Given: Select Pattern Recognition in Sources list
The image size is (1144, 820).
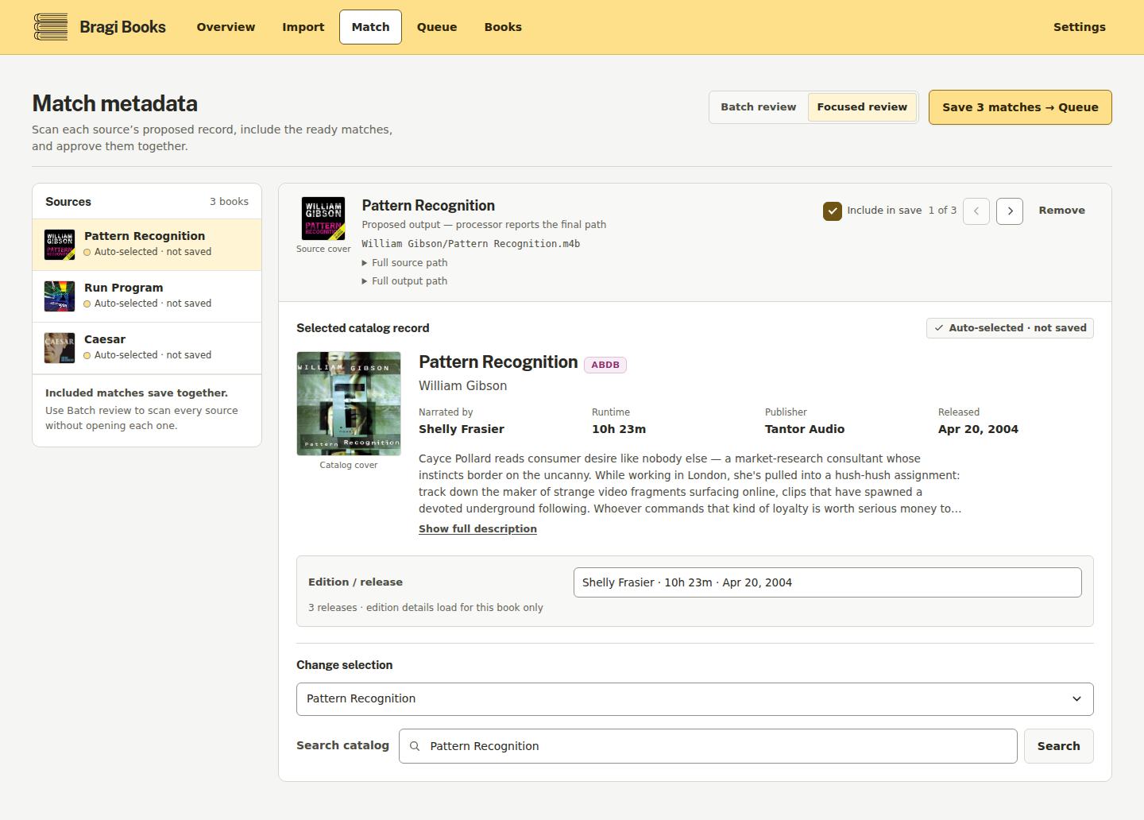Looking at the screenshot, I should [147, 245].
